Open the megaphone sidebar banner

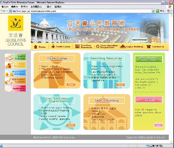16,65
